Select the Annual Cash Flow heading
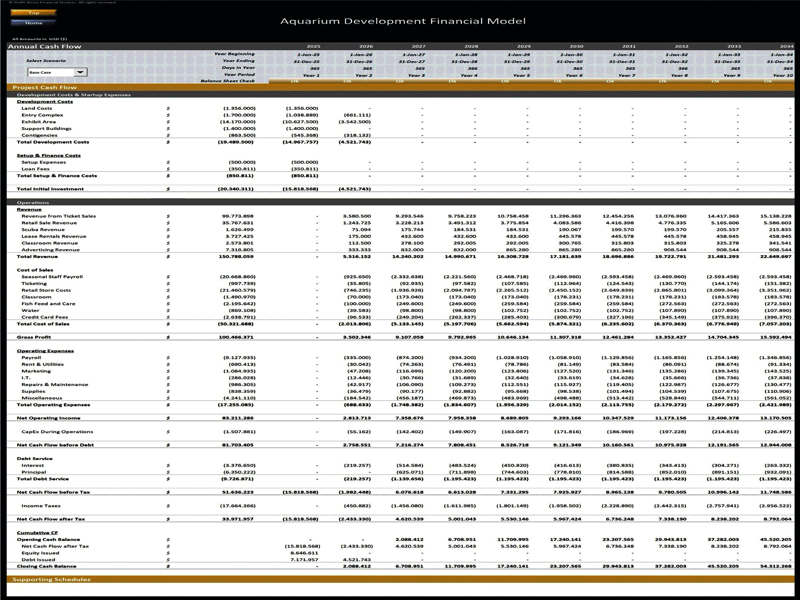The image size is (800, 600). (x=45, y=46)
